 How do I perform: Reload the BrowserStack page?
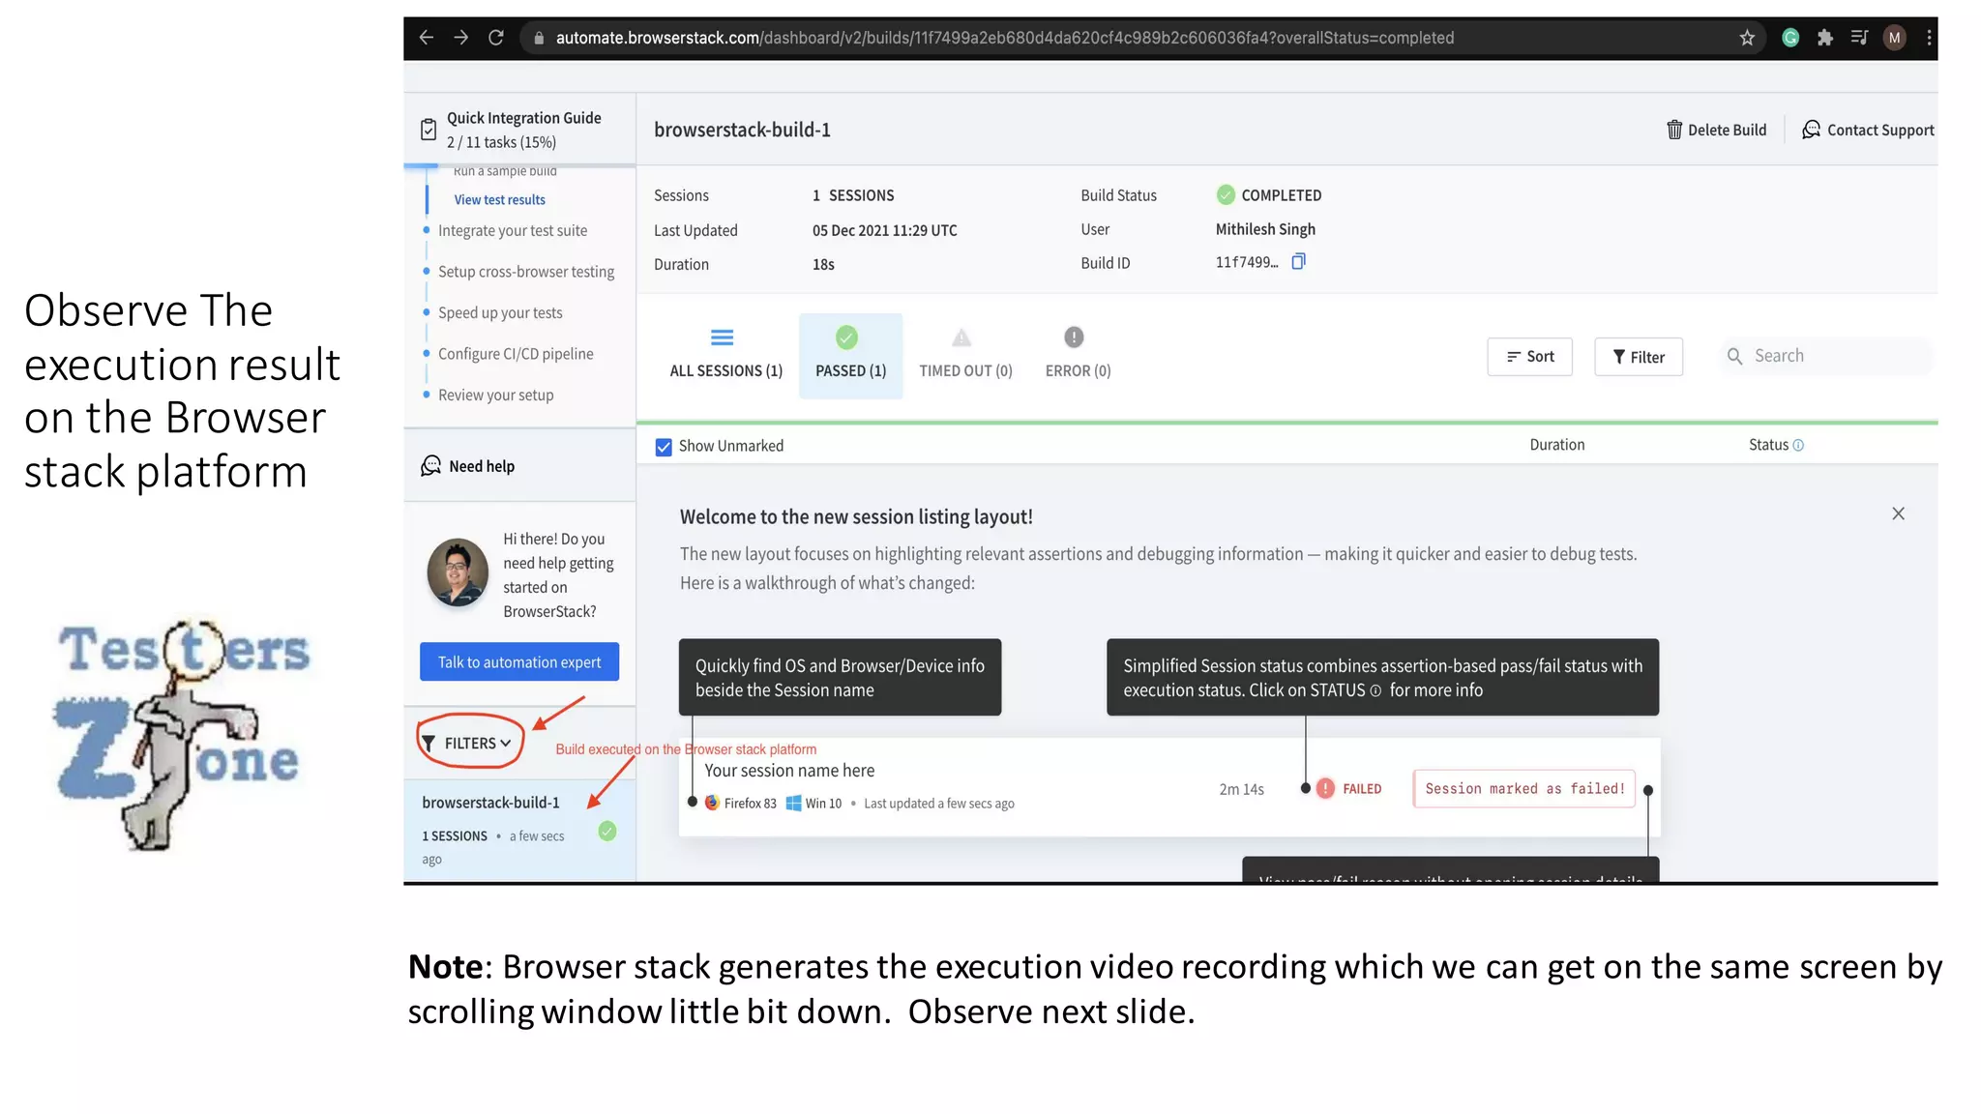(x=496, y=38)
